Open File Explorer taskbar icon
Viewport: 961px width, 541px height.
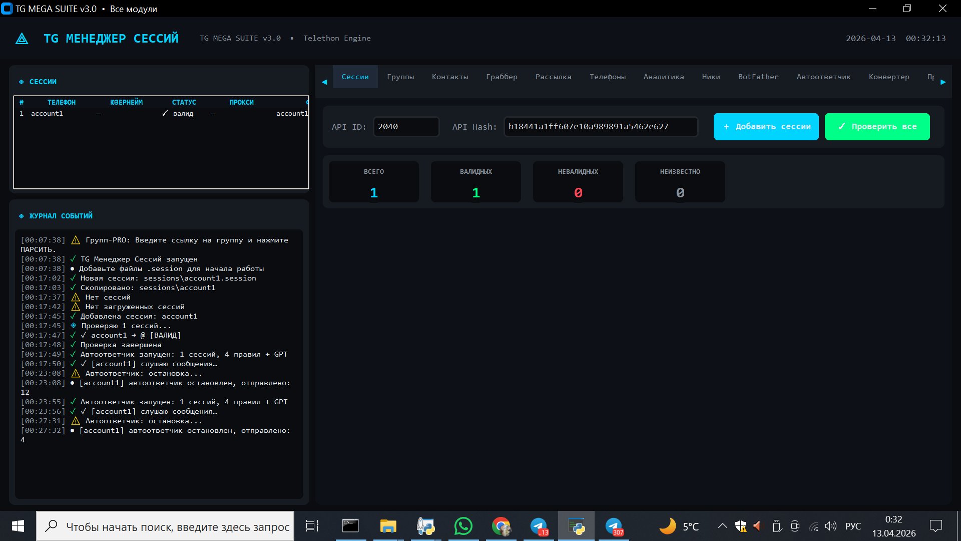(x=388, y=526)
